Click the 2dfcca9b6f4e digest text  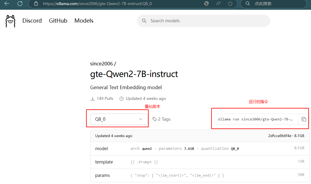tap(280, 136)
